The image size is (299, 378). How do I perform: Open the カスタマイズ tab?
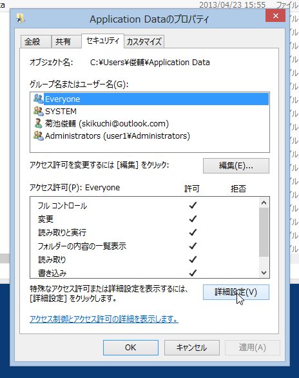(144, 42)
